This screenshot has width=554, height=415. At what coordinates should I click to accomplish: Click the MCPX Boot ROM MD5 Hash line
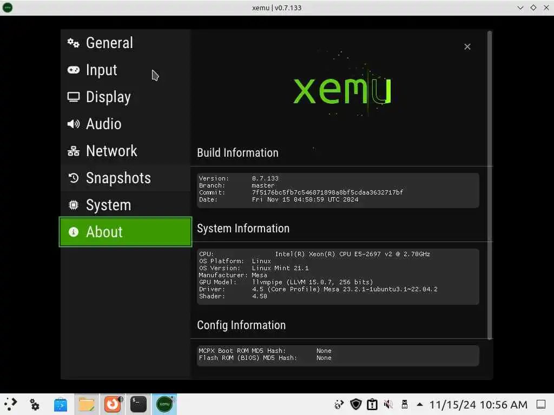coord(265,351)
